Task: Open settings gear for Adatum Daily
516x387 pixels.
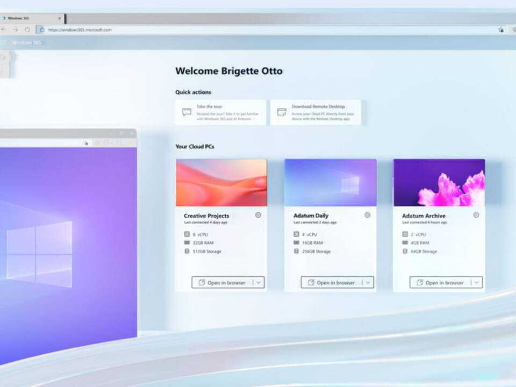Action: (x=367, y=215)
